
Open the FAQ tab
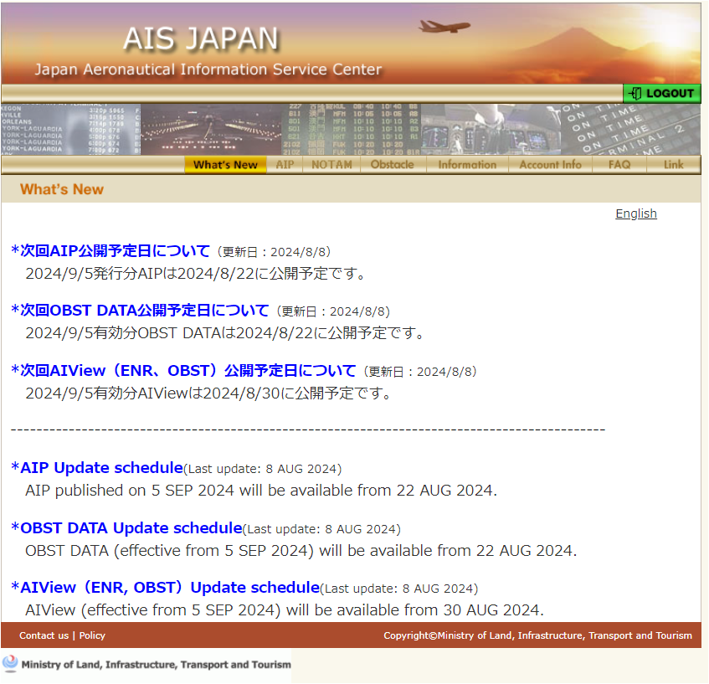pos(619,165)
